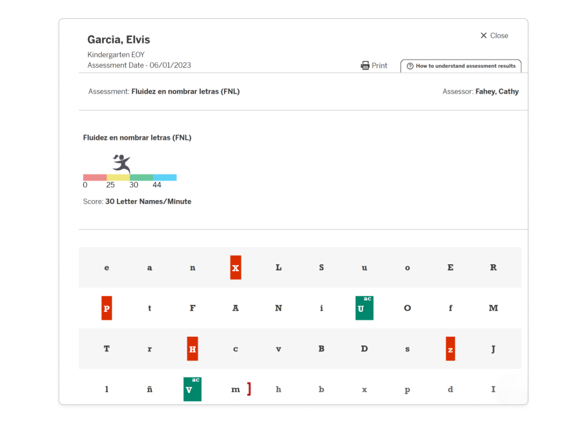The image size is (587, 423).
Task: Click the red segment of score bar
Action: click(95, 178)
